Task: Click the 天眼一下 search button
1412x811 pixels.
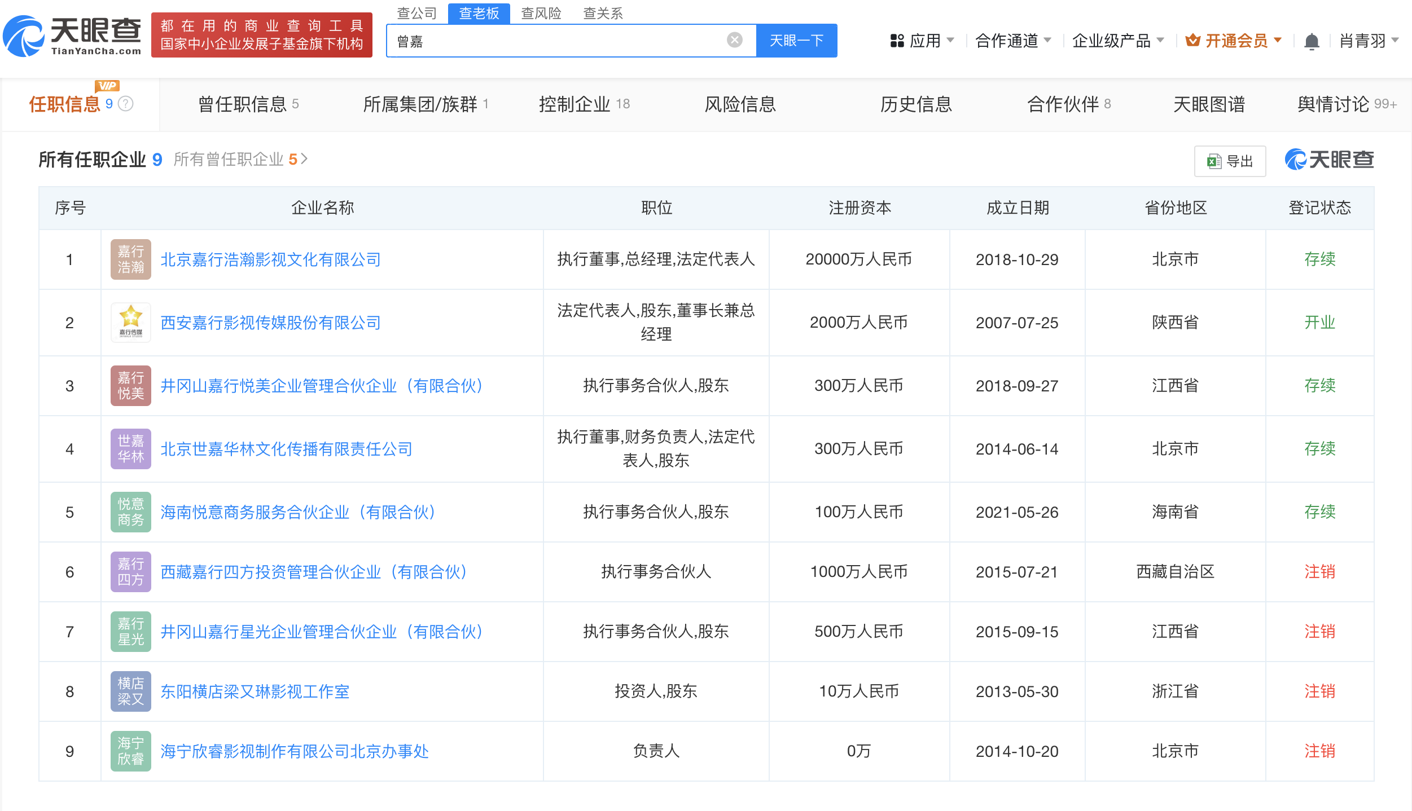Action: pos(797,40)
